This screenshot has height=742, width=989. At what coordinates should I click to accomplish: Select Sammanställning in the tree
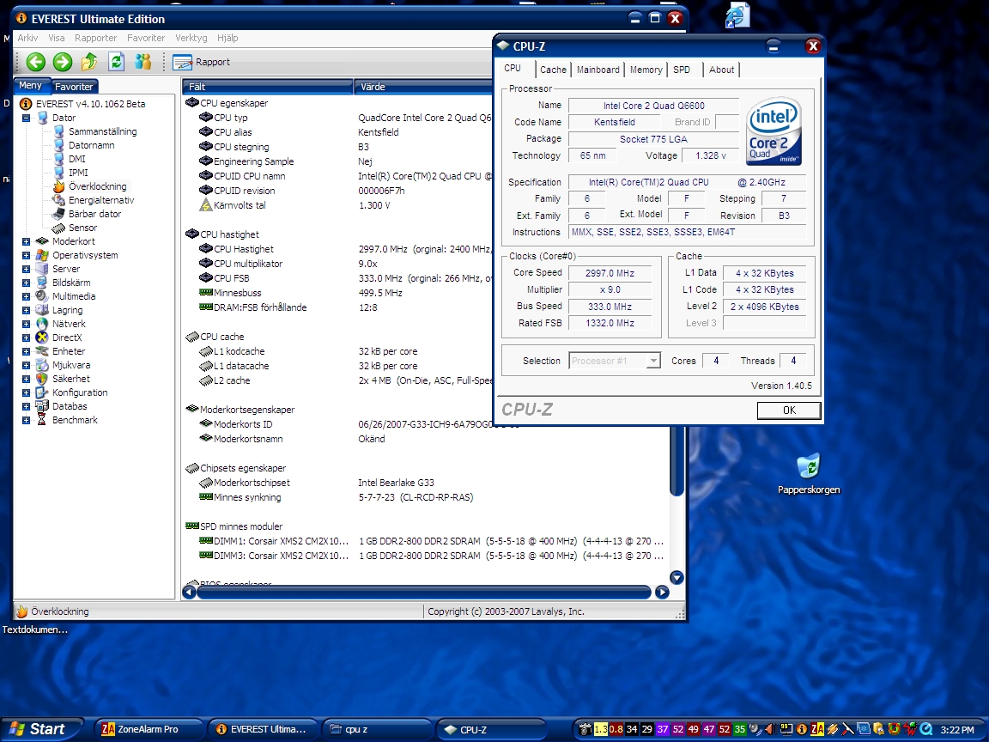102,131
